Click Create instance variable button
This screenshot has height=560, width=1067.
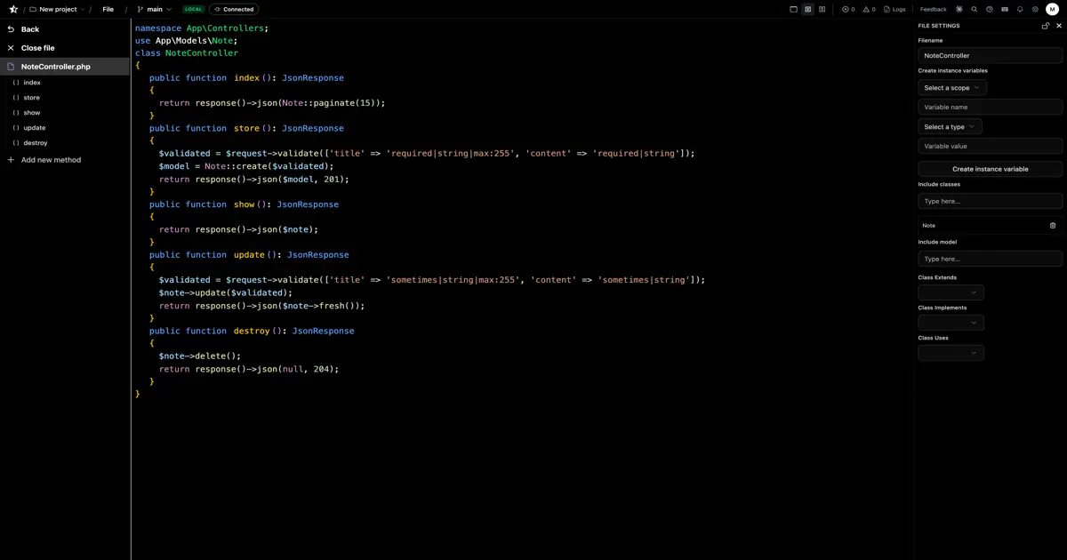coord(990,169)
